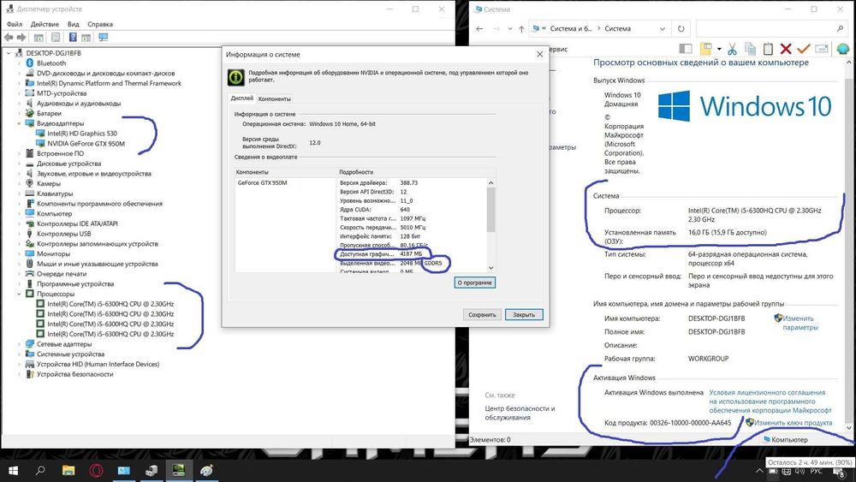The image size is (856, 482).
Task: Click the О программе button
Action: pyautogui.click(x=475, y=283)
